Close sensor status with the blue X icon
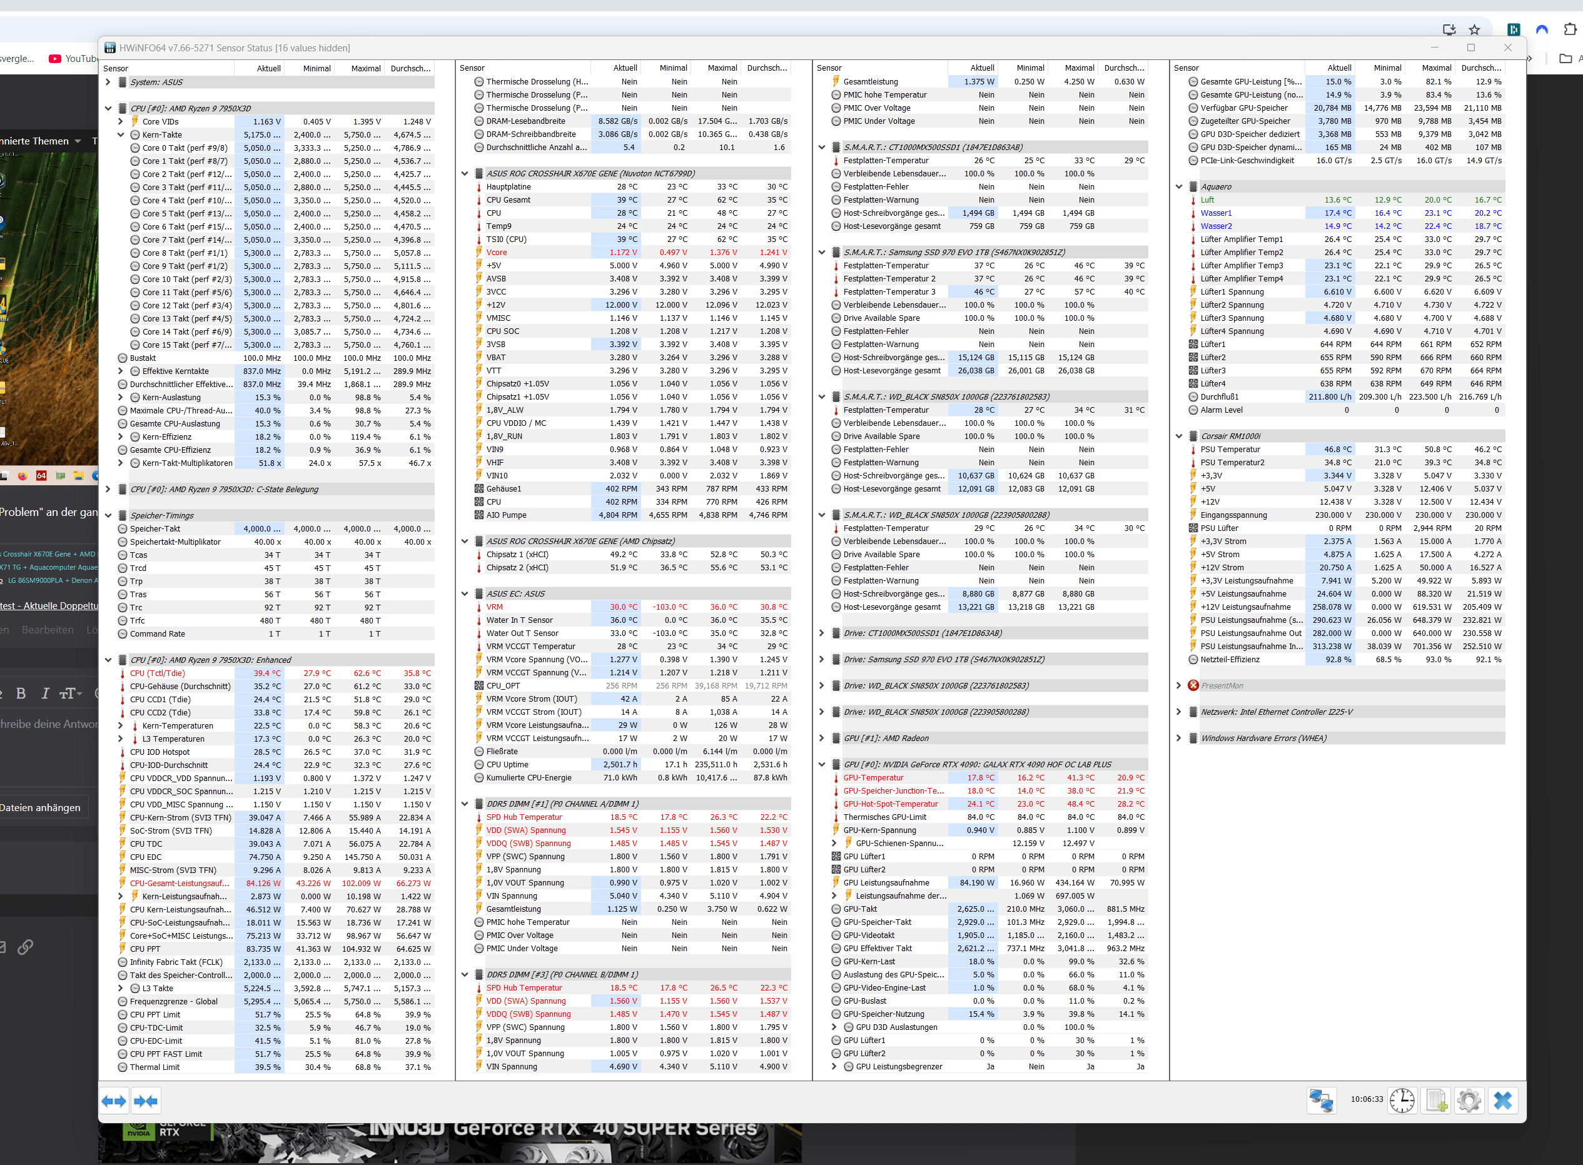The height and width of the screenshot is (1165, 1583). point(1502,1100)
